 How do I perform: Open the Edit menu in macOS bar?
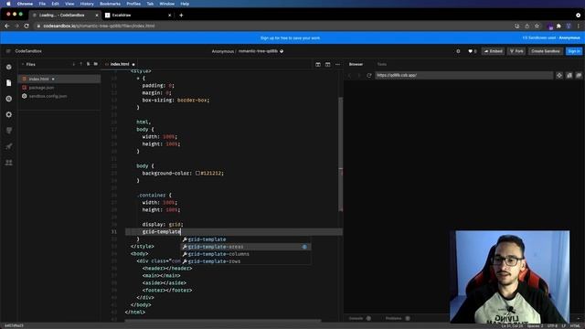(55, 4)
